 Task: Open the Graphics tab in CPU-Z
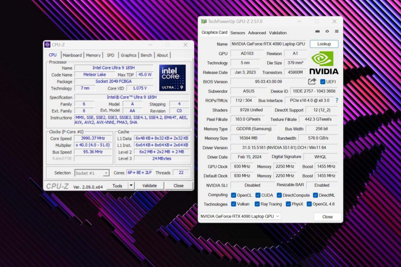point(128,55)
